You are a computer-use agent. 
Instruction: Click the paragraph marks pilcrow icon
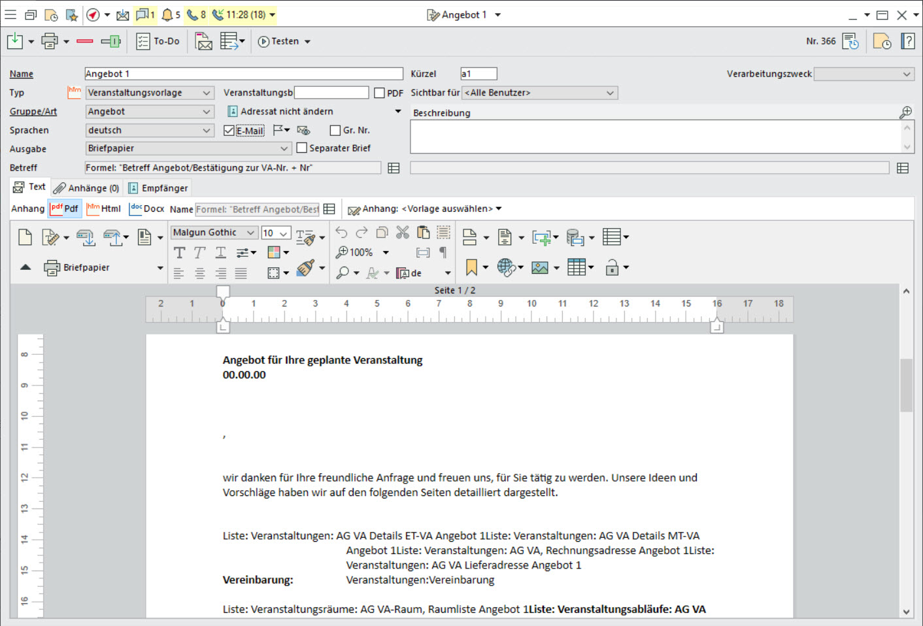pyautogui.click(x=443, y=252)
